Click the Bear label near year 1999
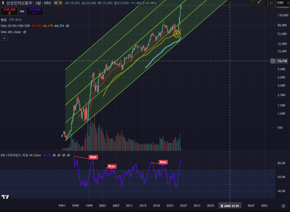Screen dimensions: 290x212 pos(93,157)
